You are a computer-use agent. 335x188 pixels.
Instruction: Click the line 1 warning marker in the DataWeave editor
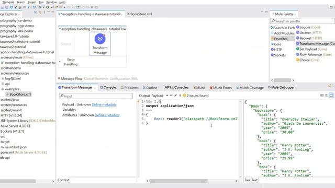pyautogui.click(x=138, y=101)
